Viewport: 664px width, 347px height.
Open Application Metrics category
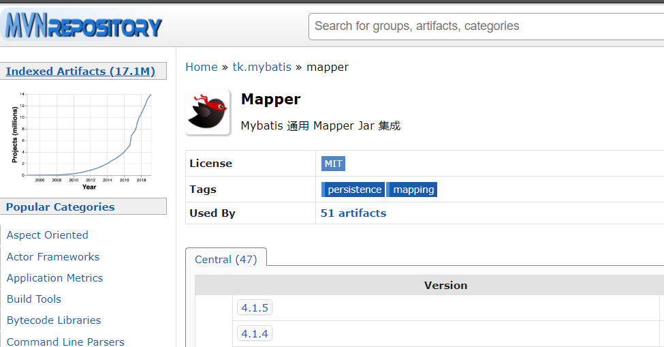coord(54,278)
